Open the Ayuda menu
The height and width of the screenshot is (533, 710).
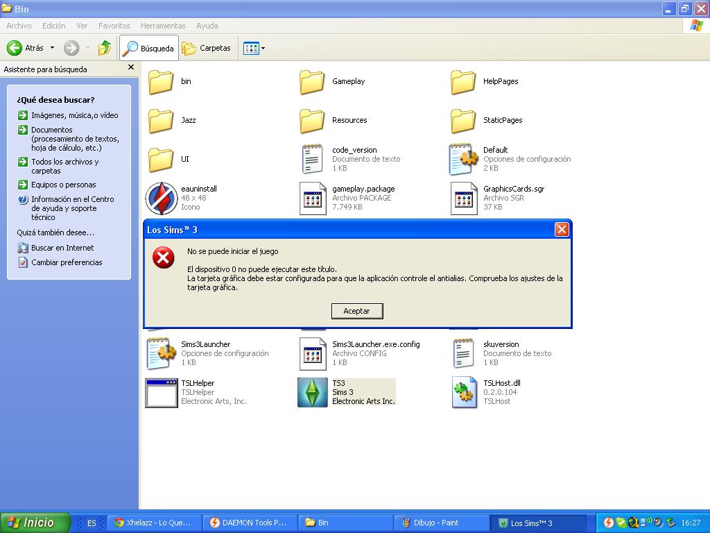pos(207,26)
